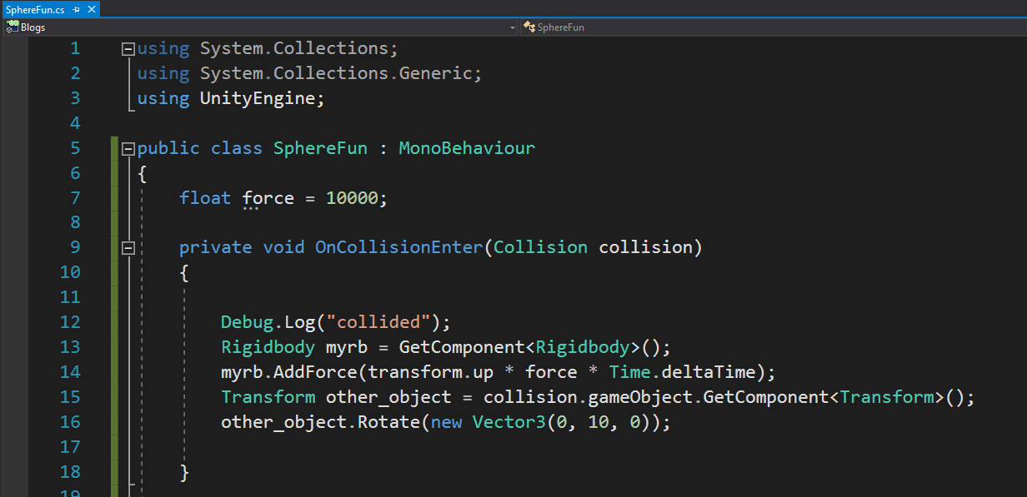Collapse the SphereFun class definition

coord(128,147)
